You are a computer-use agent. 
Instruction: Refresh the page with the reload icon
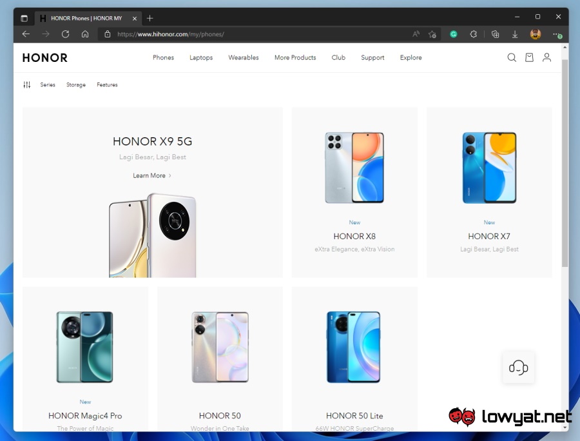pos(65,34)
